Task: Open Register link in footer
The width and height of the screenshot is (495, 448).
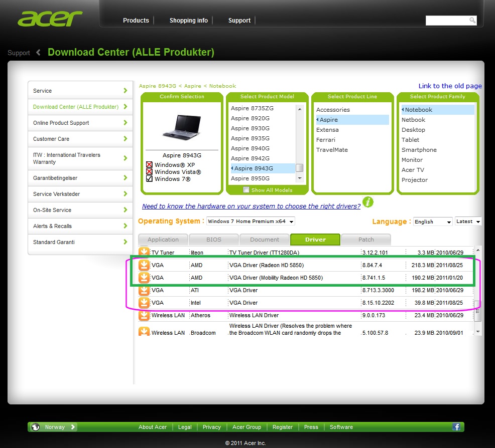Action: tap(283, 427)
